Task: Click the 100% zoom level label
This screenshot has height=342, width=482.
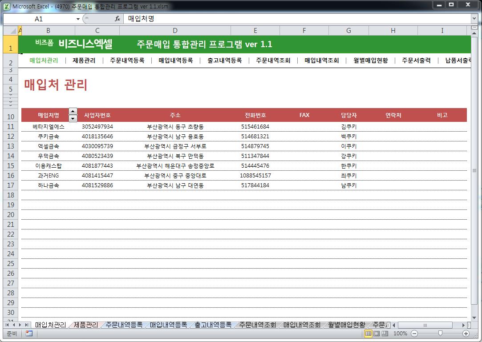Action: pyautogui.click(x=400, y=334)
